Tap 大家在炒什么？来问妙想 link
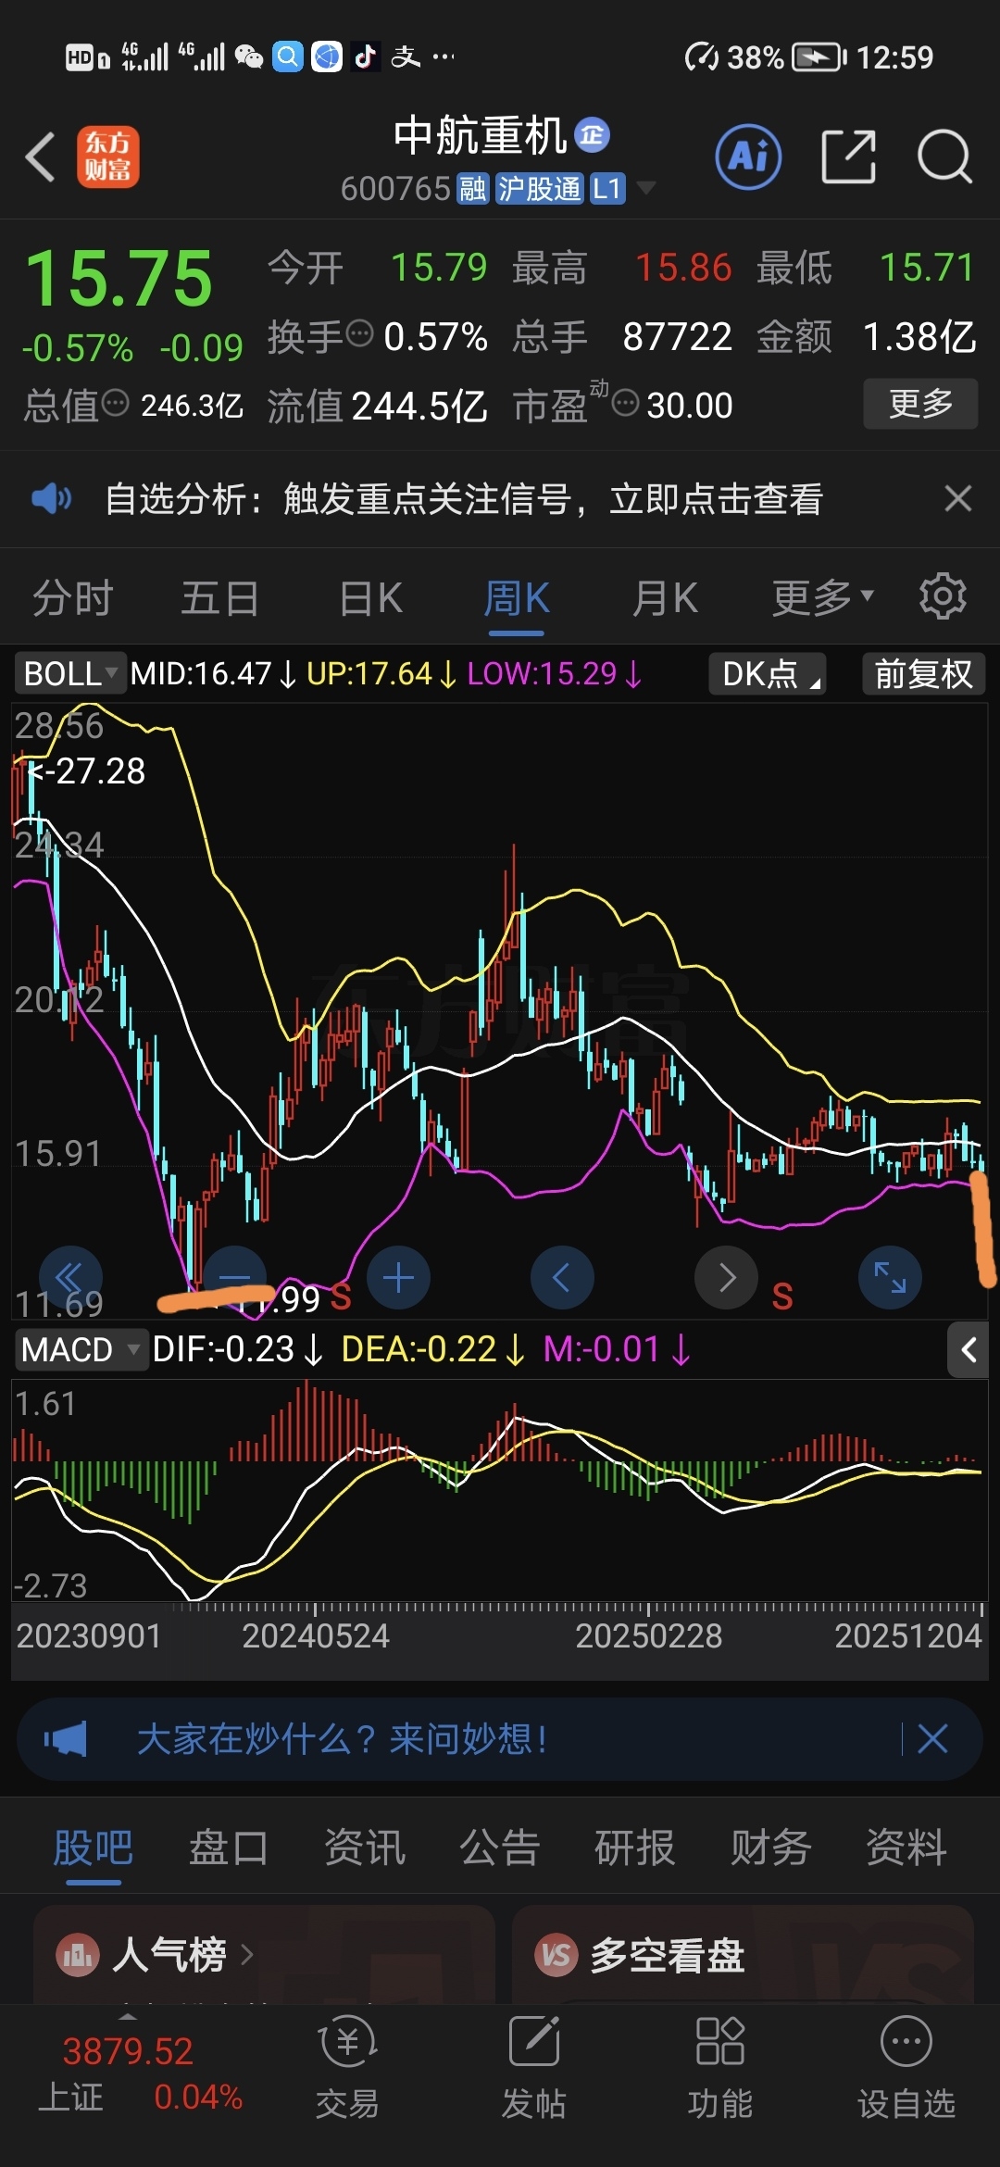 (342, 1738)
